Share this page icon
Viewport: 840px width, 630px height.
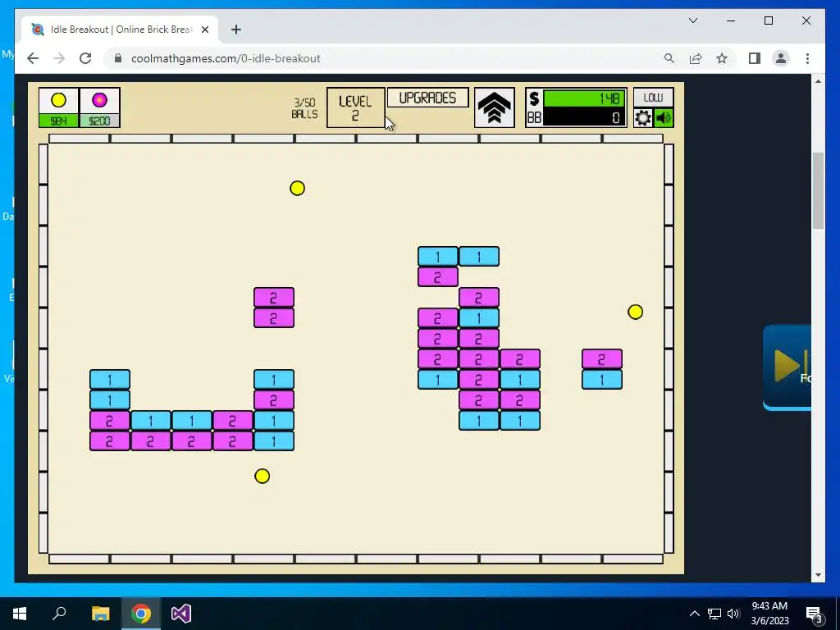[696, 58]
